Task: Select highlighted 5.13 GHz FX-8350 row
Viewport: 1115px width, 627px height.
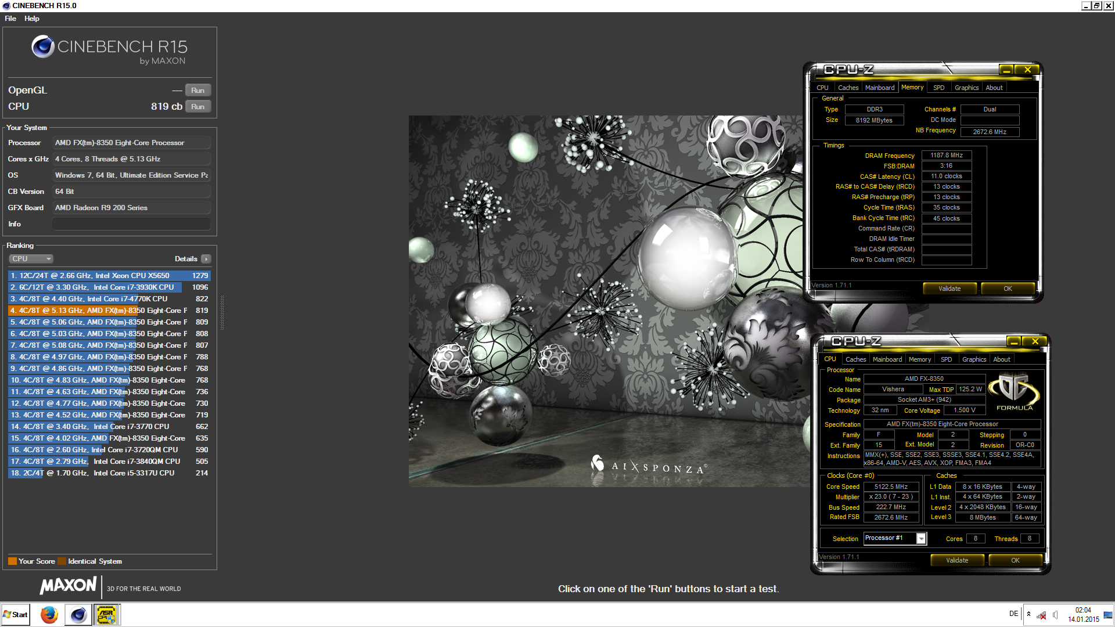Action: (x=109, y=311)
